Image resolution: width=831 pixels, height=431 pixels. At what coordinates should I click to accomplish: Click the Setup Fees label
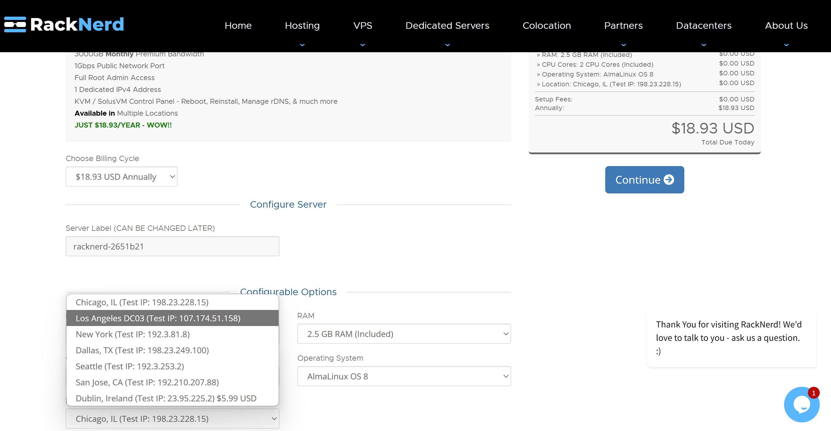pyautogui.click(x=554, y=99)
